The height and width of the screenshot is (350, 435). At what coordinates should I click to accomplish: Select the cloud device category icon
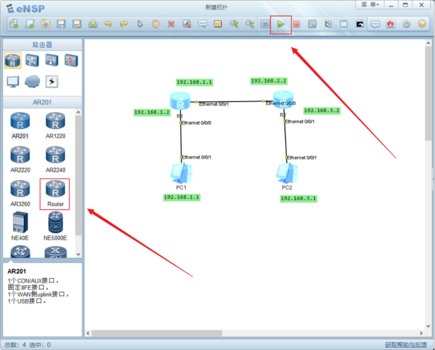click(32, 82)
